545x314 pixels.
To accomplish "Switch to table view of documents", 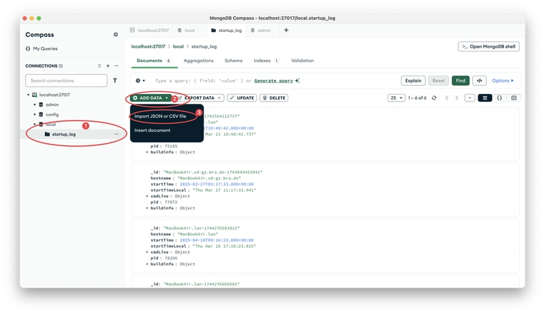I will point(514,98).
